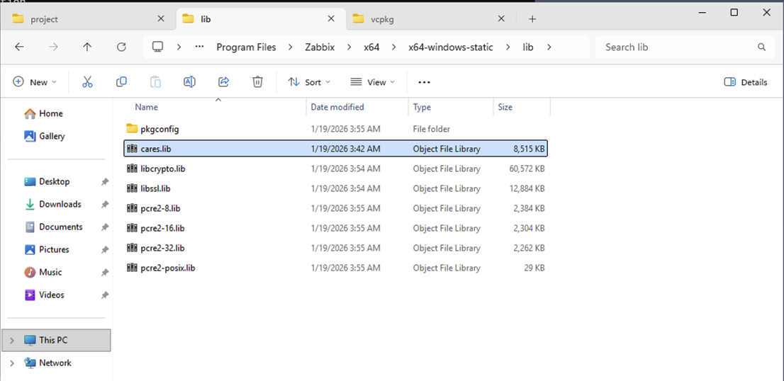Open the Sort dropdown menu
784x381 pixels.
309,82
